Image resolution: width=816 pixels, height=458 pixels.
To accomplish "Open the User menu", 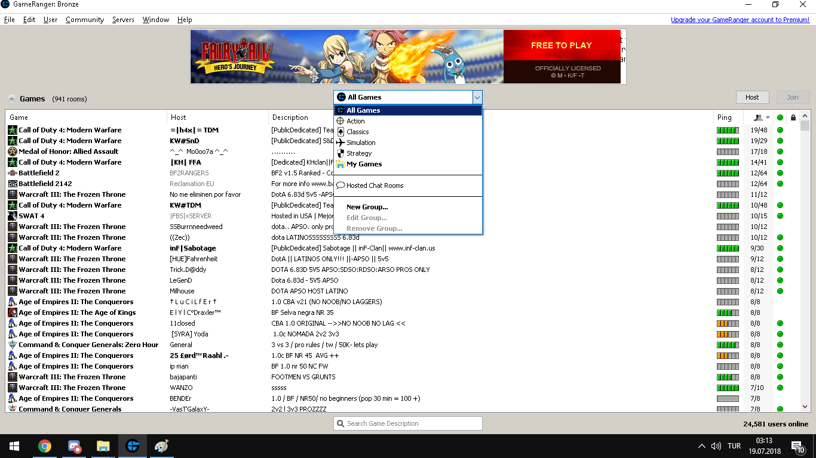I will (51, 20).
